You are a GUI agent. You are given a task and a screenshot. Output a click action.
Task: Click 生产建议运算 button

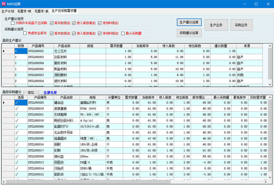click(x=189, y=22)
